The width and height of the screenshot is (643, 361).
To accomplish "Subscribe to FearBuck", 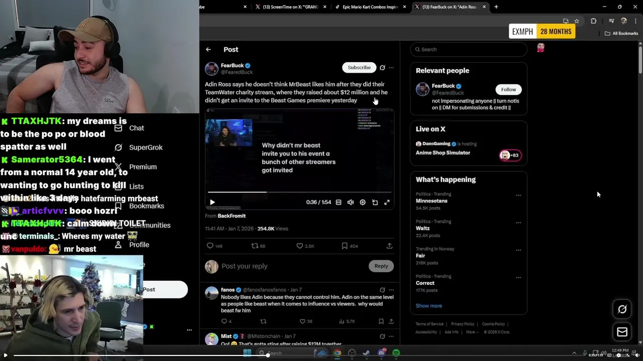I will [359, 67].
